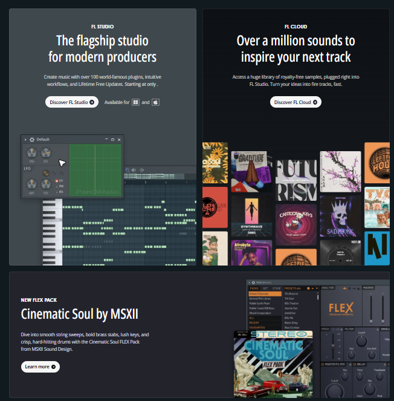The image size is (394, 401).
Task: Select the triangle wave LFO shape
Action: point(54,173)
